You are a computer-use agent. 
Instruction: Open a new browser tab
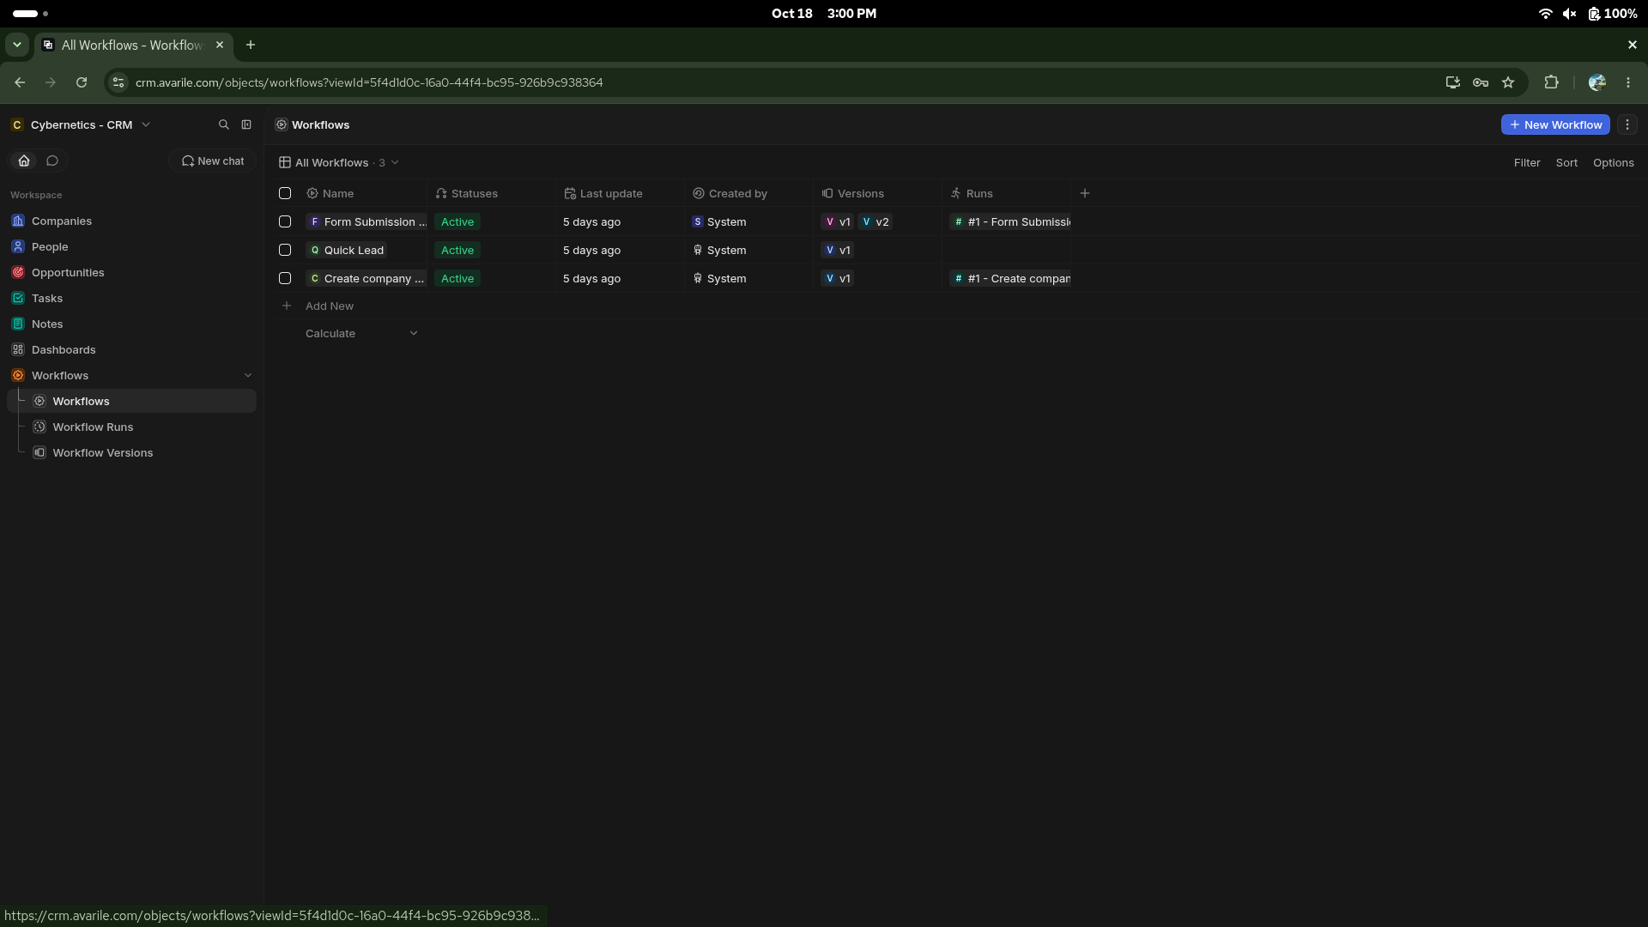pos(251,45)
